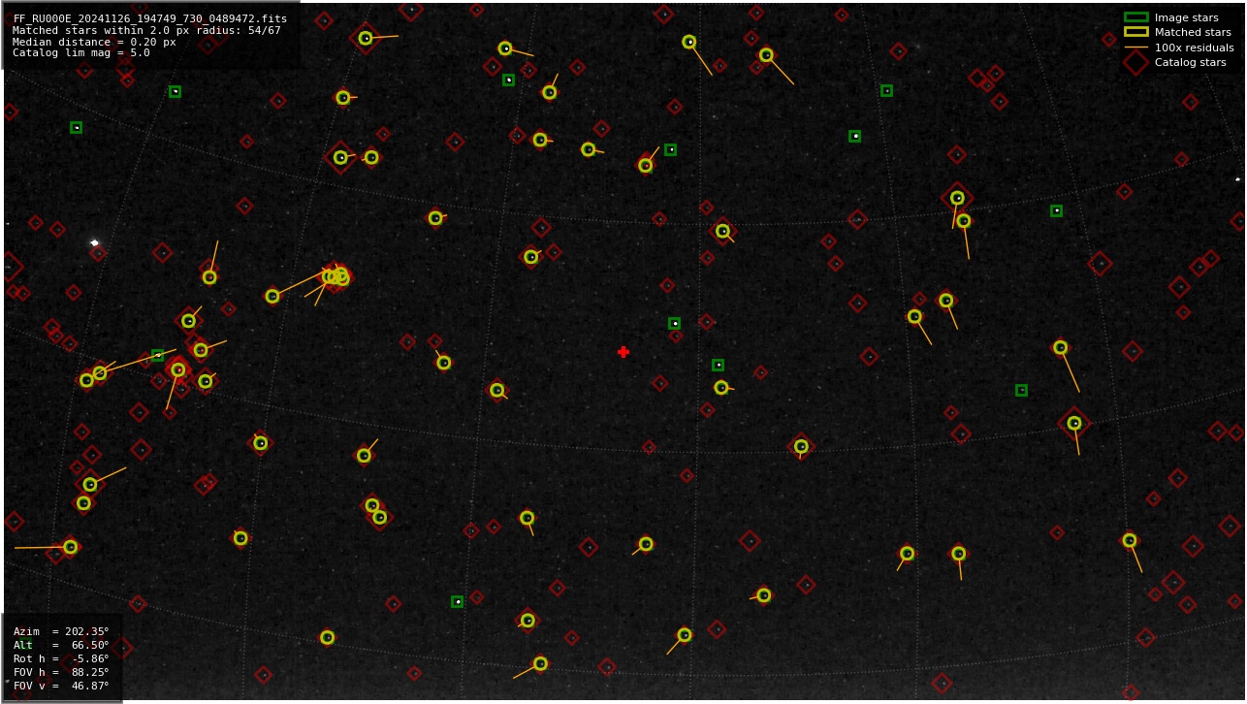This screenshot has width=1247, height=704.
Task: Click the "Matched stars" legend label
Action: click(x=1193, y=32)
